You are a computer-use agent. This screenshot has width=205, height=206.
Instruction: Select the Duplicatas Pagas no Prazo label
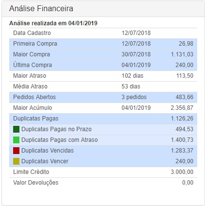(56, 129)
